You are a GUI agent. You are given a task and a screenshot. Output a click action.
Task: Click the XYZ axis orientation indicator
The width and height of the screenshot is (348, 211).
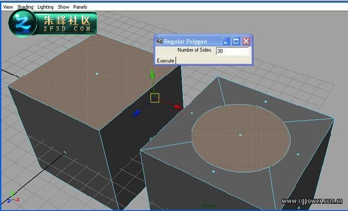(x=13, y=197)
